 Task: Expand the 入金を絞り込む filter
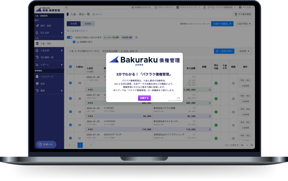(77, 31)
